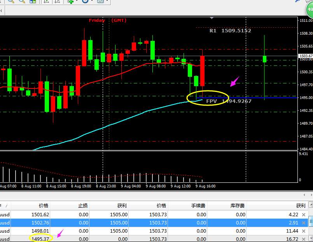Click the auto scroll toolbar icon
This screenshot has width=313, height=242.
tap(46, 1)
